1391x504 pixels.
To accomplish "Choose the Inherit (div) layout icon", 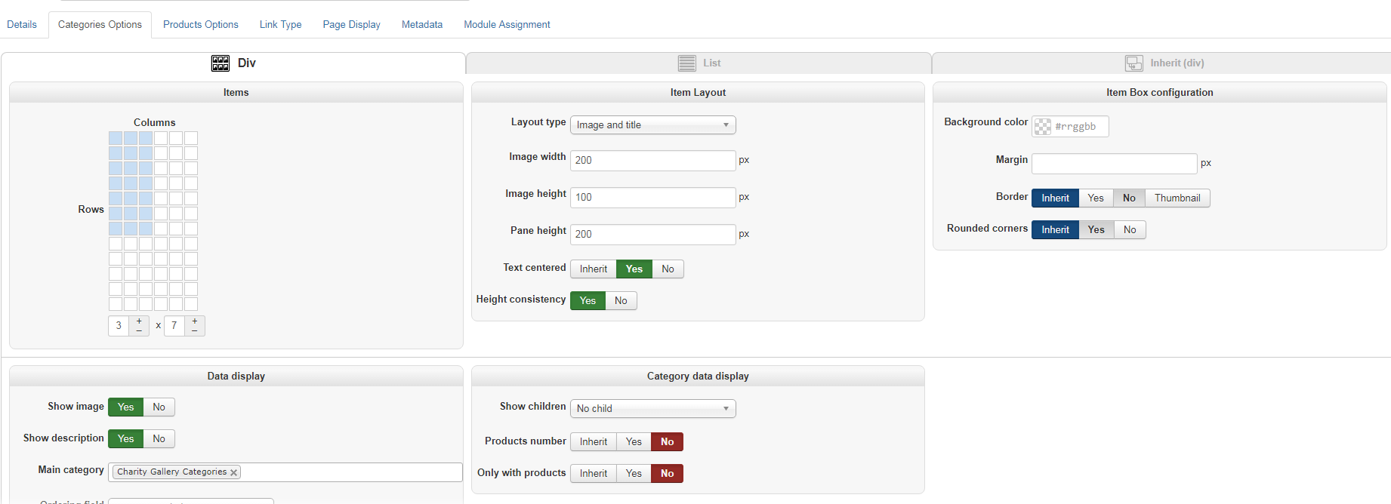I will point(1133,63).
